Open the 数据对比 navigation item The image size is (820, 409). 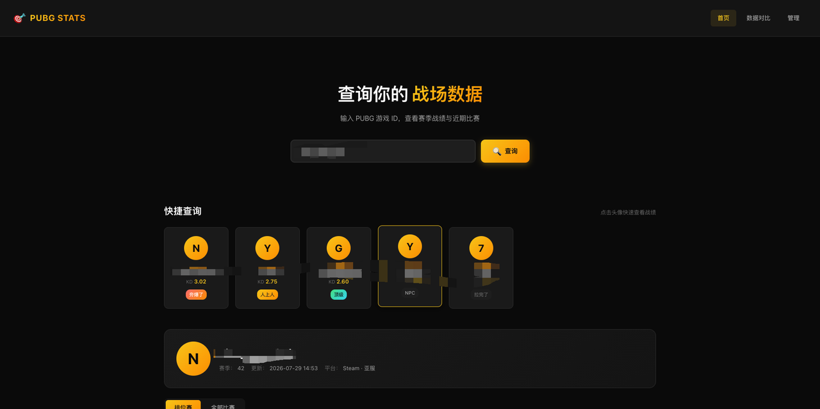(x=758, y=18)
